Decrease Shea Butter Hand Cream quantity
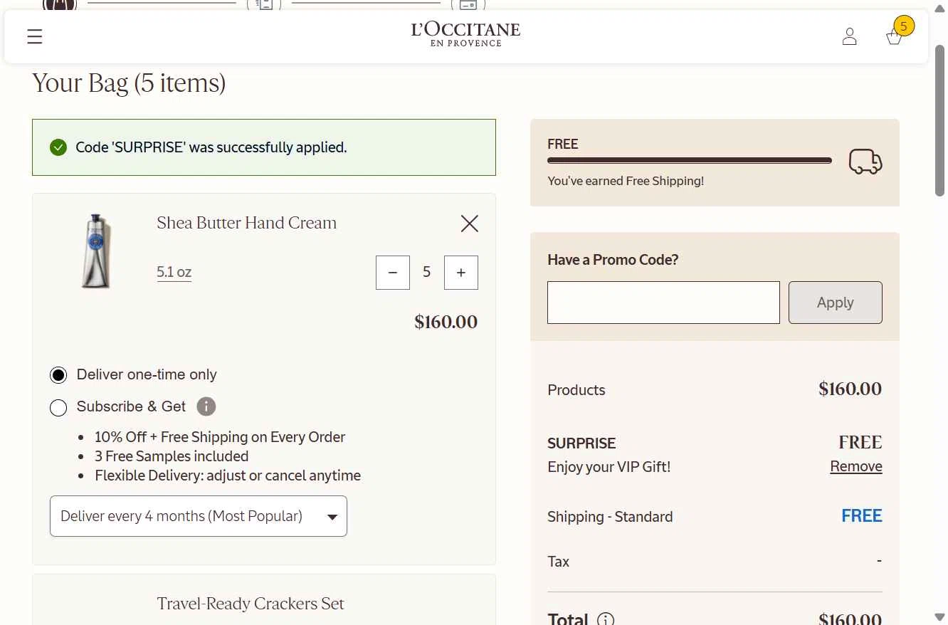This screenshot has width=948, height=625. coord(393,273)
